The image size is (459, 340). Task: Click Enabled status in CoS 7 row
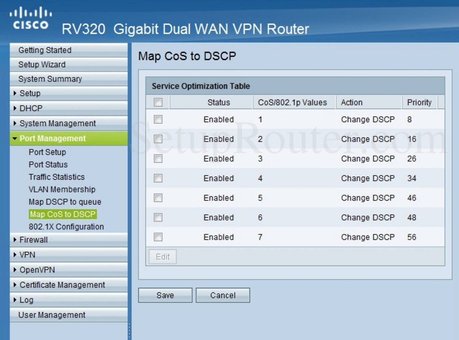(219, 237)
